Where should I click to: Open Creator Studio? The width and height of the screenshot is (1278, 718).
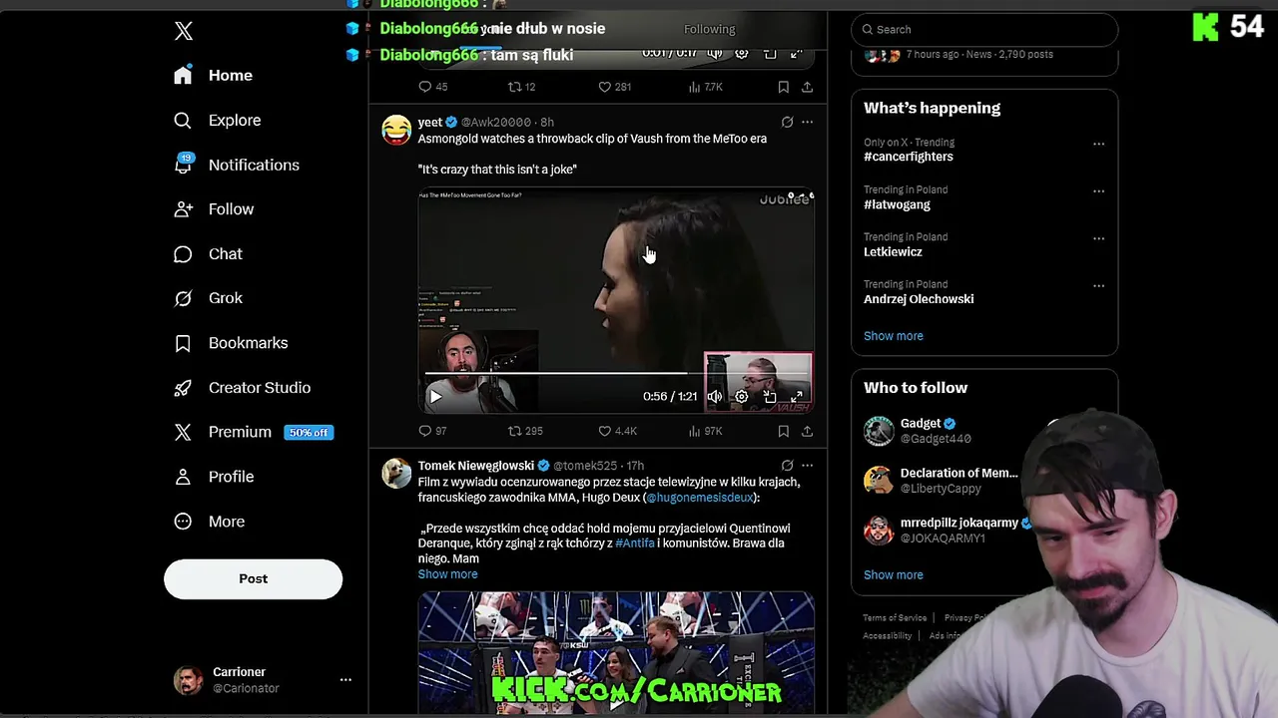[242, 388]
